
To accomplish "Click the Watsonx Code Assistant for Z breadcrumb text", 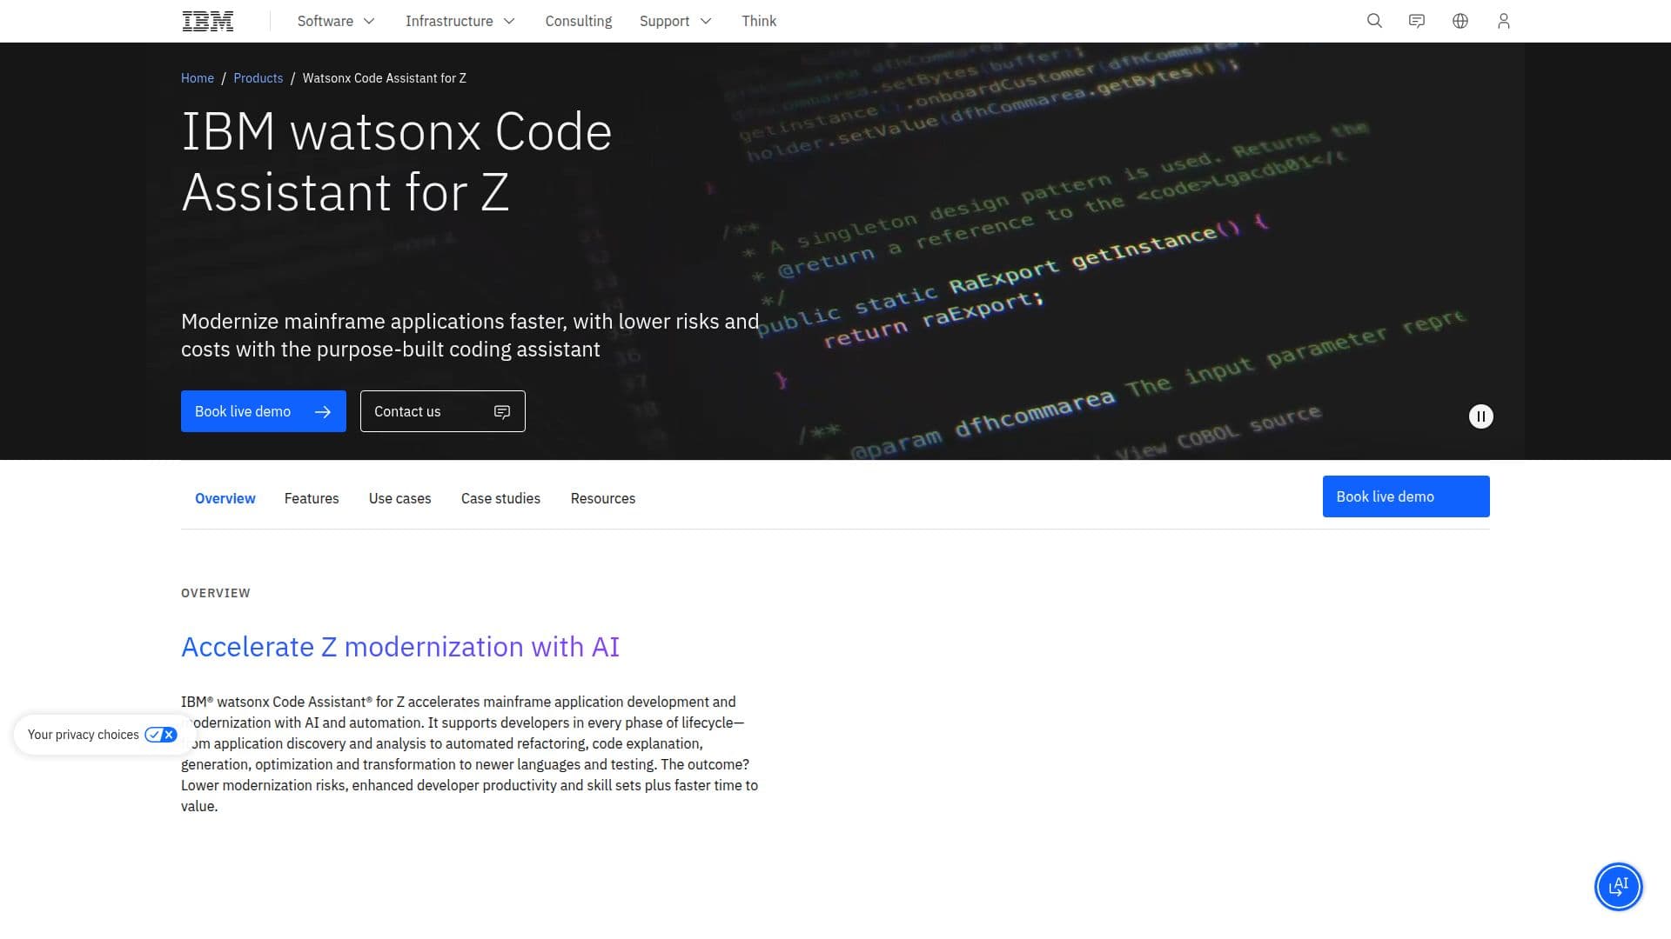I will [x=385, y=78].
